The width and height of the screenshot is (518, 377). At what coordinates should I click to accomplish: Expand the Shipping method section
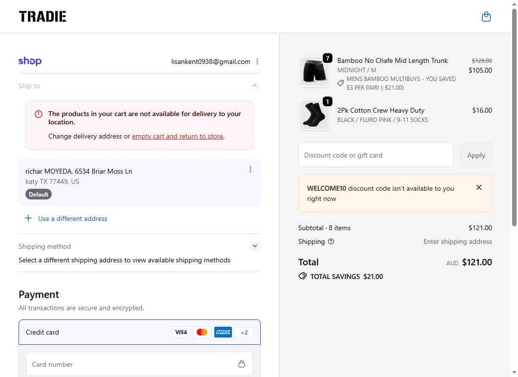255,246
